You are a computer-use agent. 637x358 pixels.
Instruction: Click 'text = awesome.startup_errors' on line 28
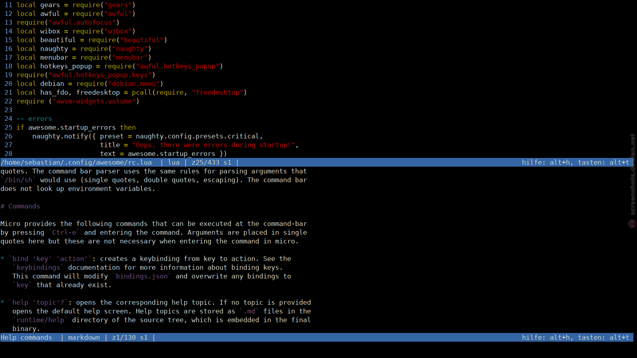[x=158, y=154]
